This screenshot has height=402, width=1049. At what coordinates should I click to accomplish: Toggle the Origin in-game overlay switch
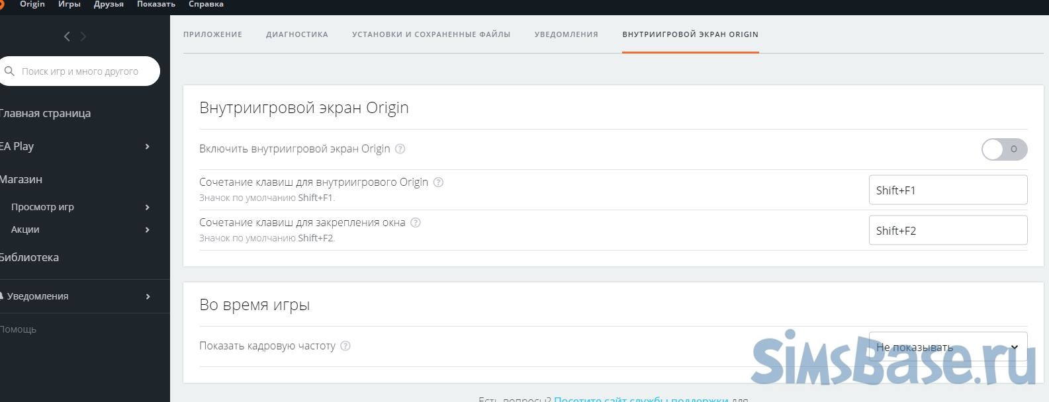click(1003, 149)
